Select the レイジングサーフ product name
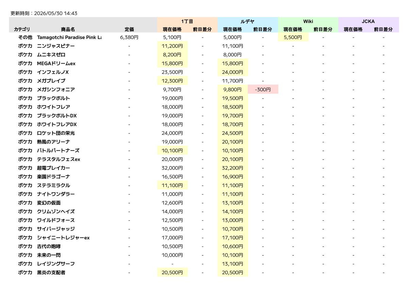408x288 pixels. click(x=56, y=264)
